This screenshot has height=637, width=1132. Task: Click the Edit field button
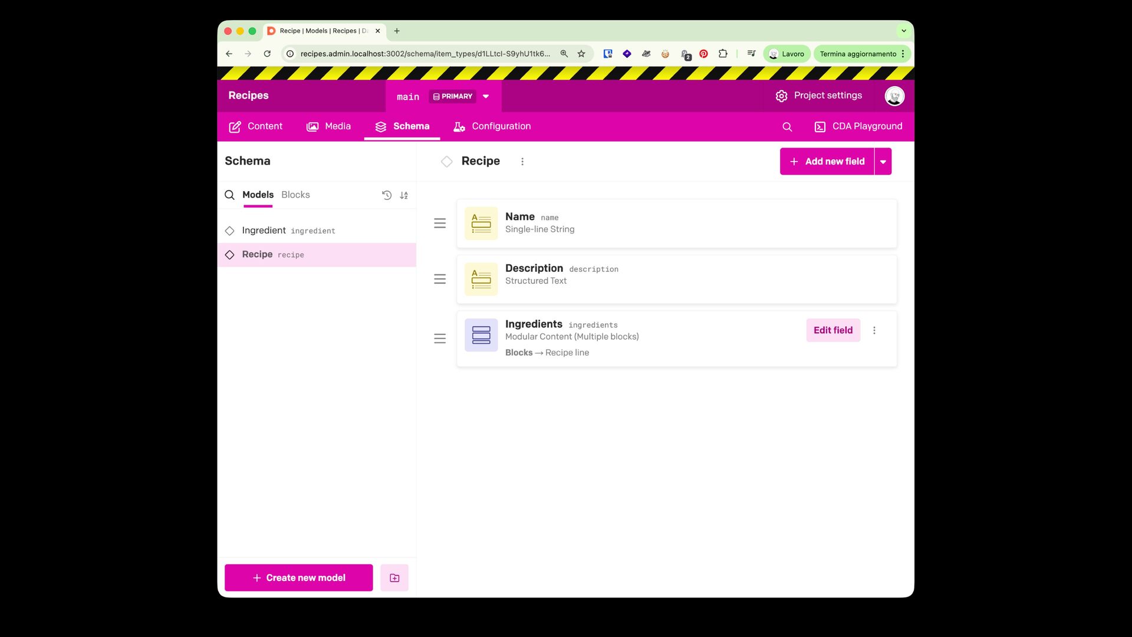tap(833, 330)
